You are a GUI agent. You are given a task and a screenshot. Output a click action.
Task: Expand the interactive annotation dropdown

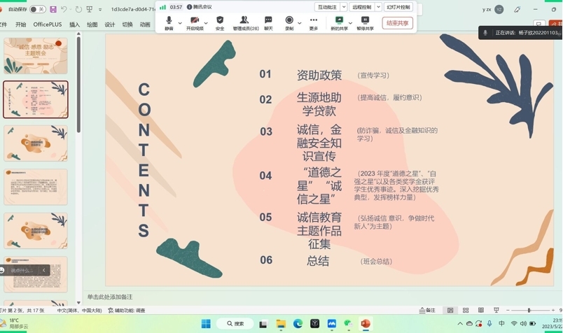coord(344,7)
